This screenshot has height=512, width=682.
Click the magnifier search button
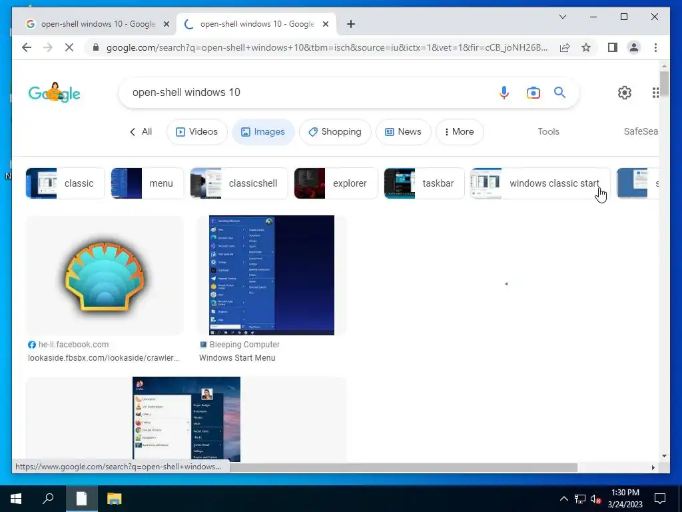pos(559,92)
